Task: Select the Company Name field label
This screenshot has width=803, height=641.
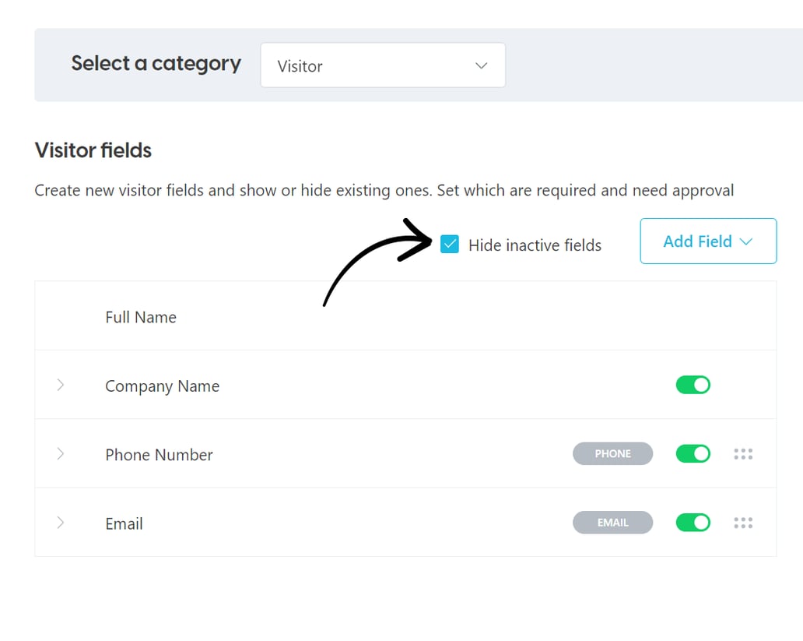Action: pos(162,385)
